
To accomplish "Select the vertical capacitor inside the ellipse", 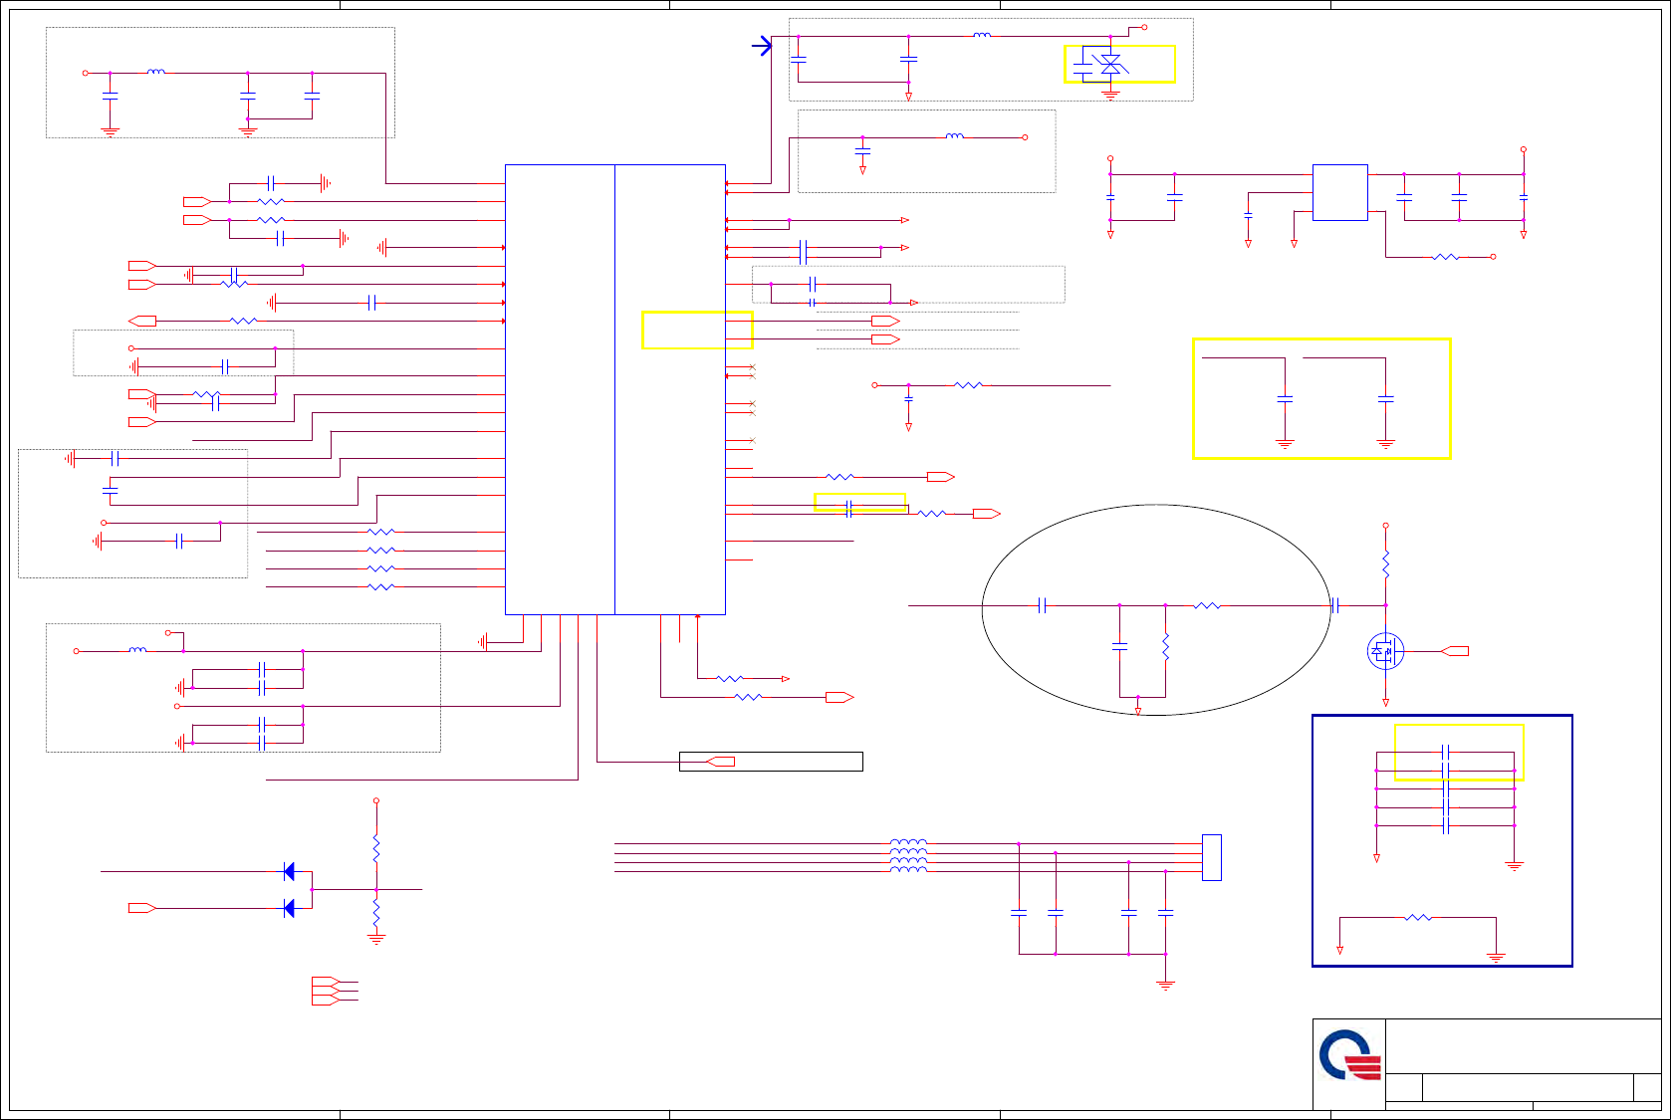I will (1119, 647).
